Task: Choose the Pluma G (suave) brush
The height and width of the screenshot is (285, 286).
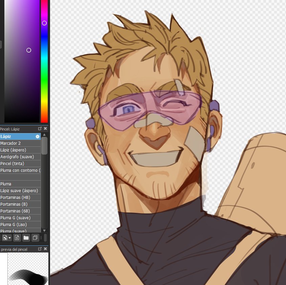Action: pyautogui.click(x=17, y=218)
